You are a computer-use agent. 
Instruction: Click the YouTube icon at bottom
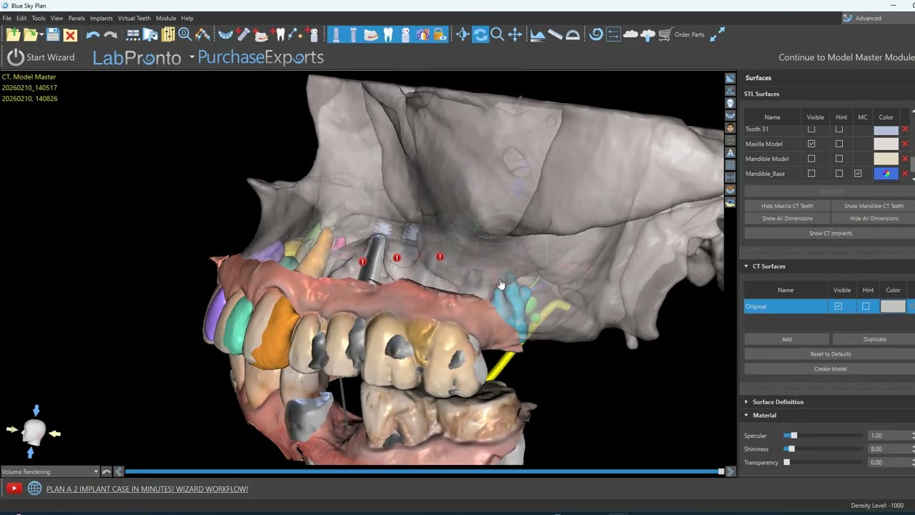coord(14,489)
